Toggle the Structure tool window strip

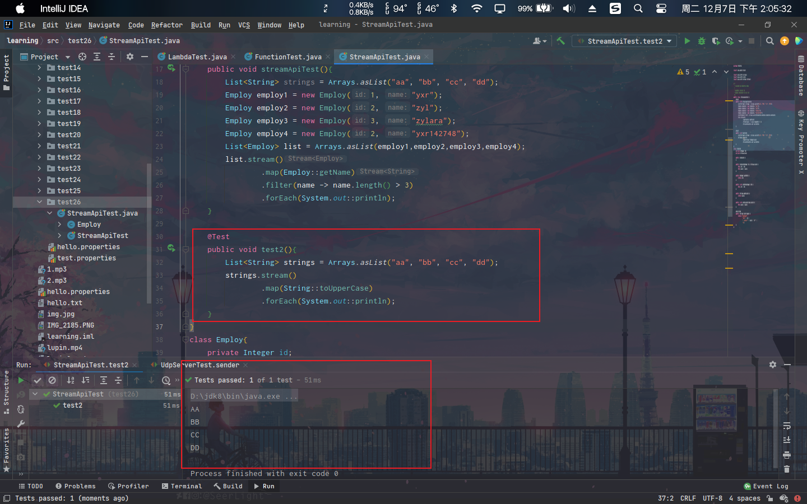click(x=6, y=392)
